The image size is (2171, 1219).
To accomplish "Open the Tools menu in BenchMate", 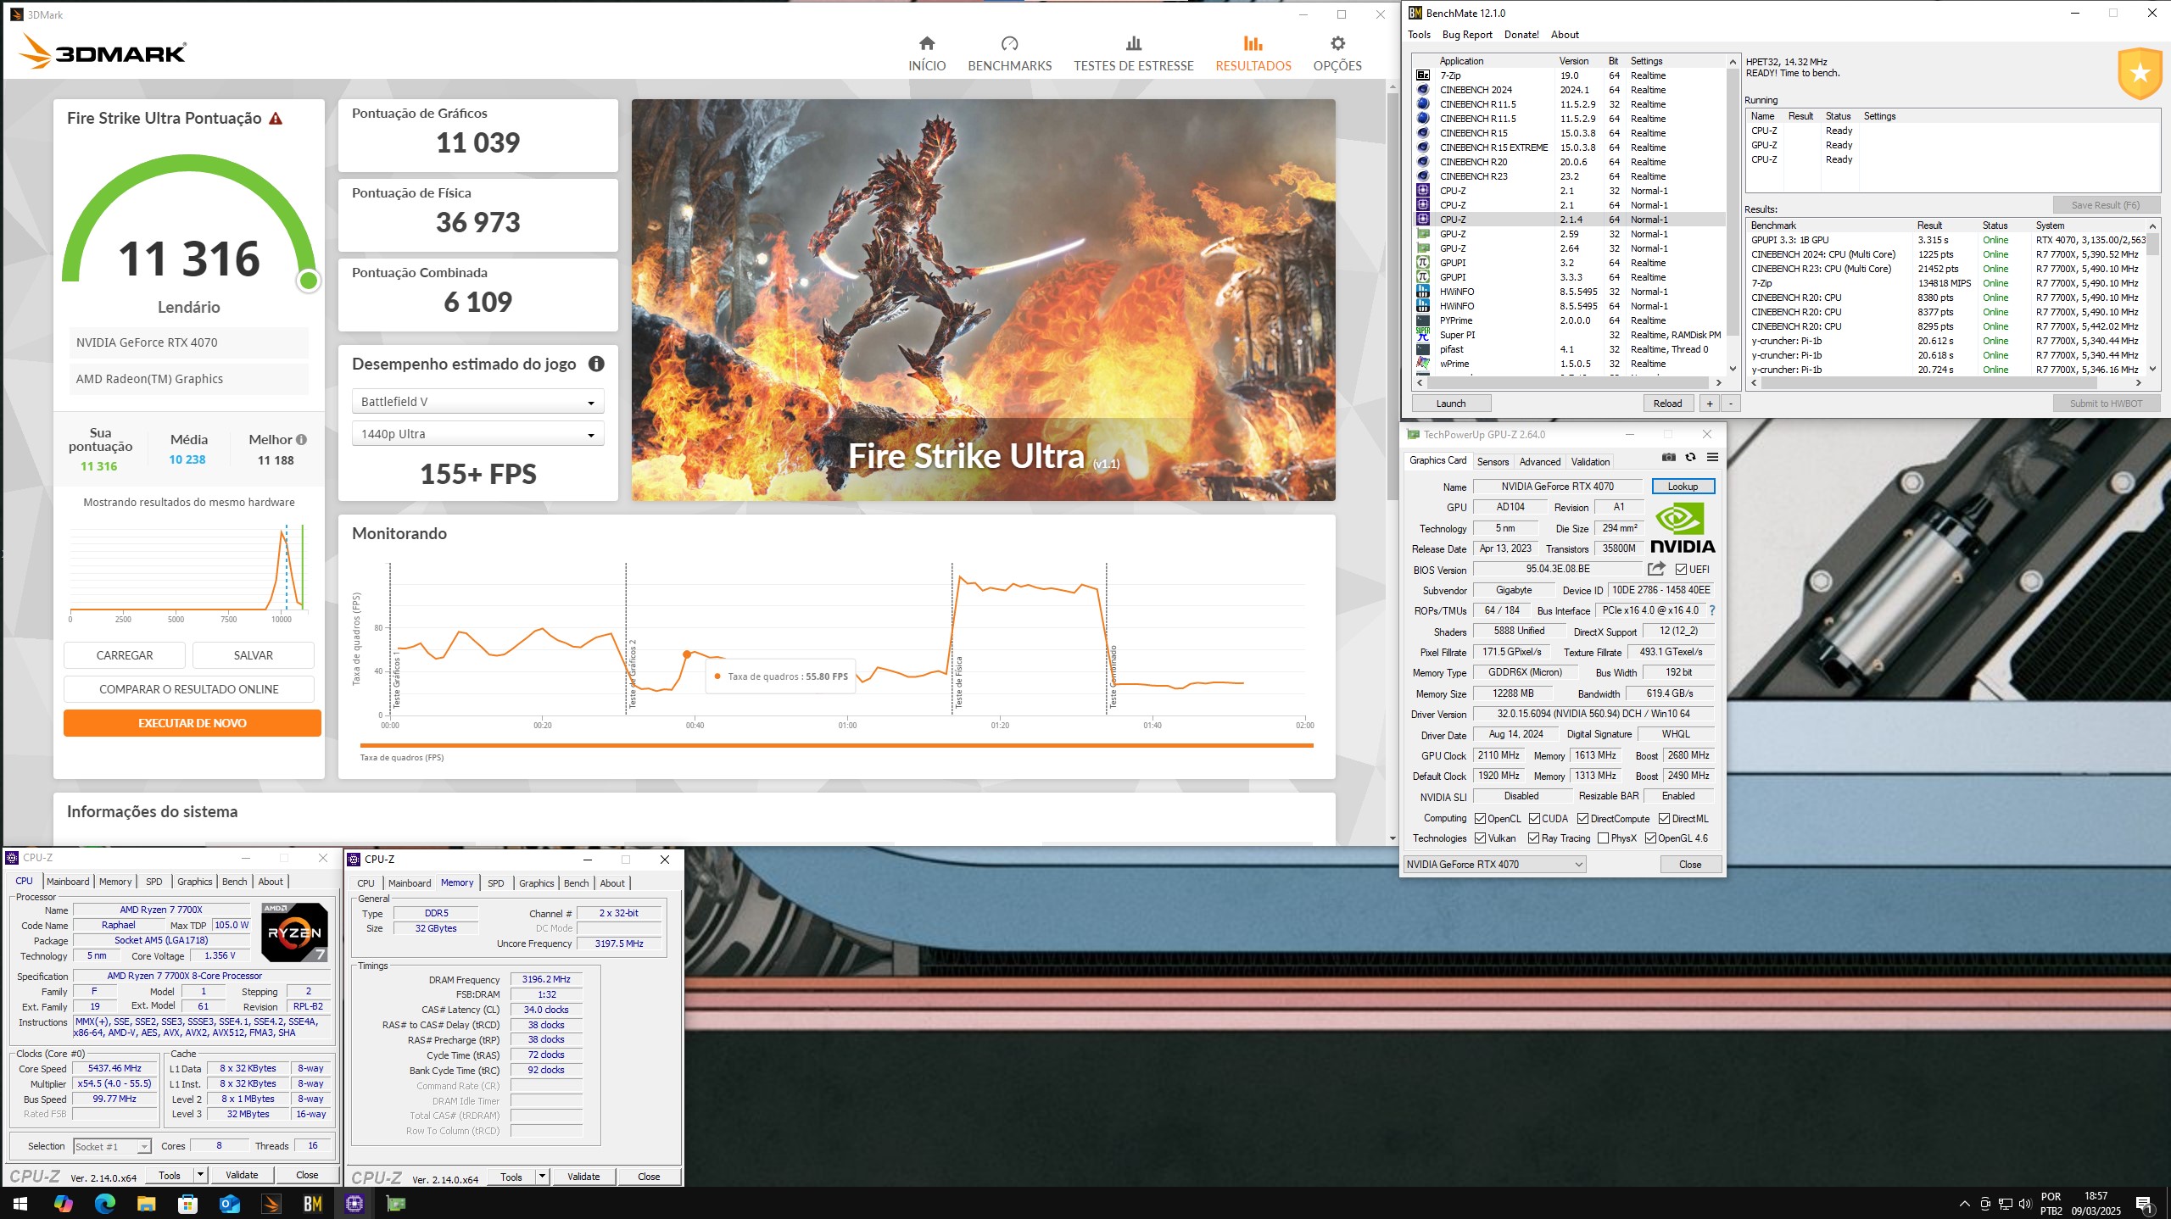I will [x=1419, y=35].
